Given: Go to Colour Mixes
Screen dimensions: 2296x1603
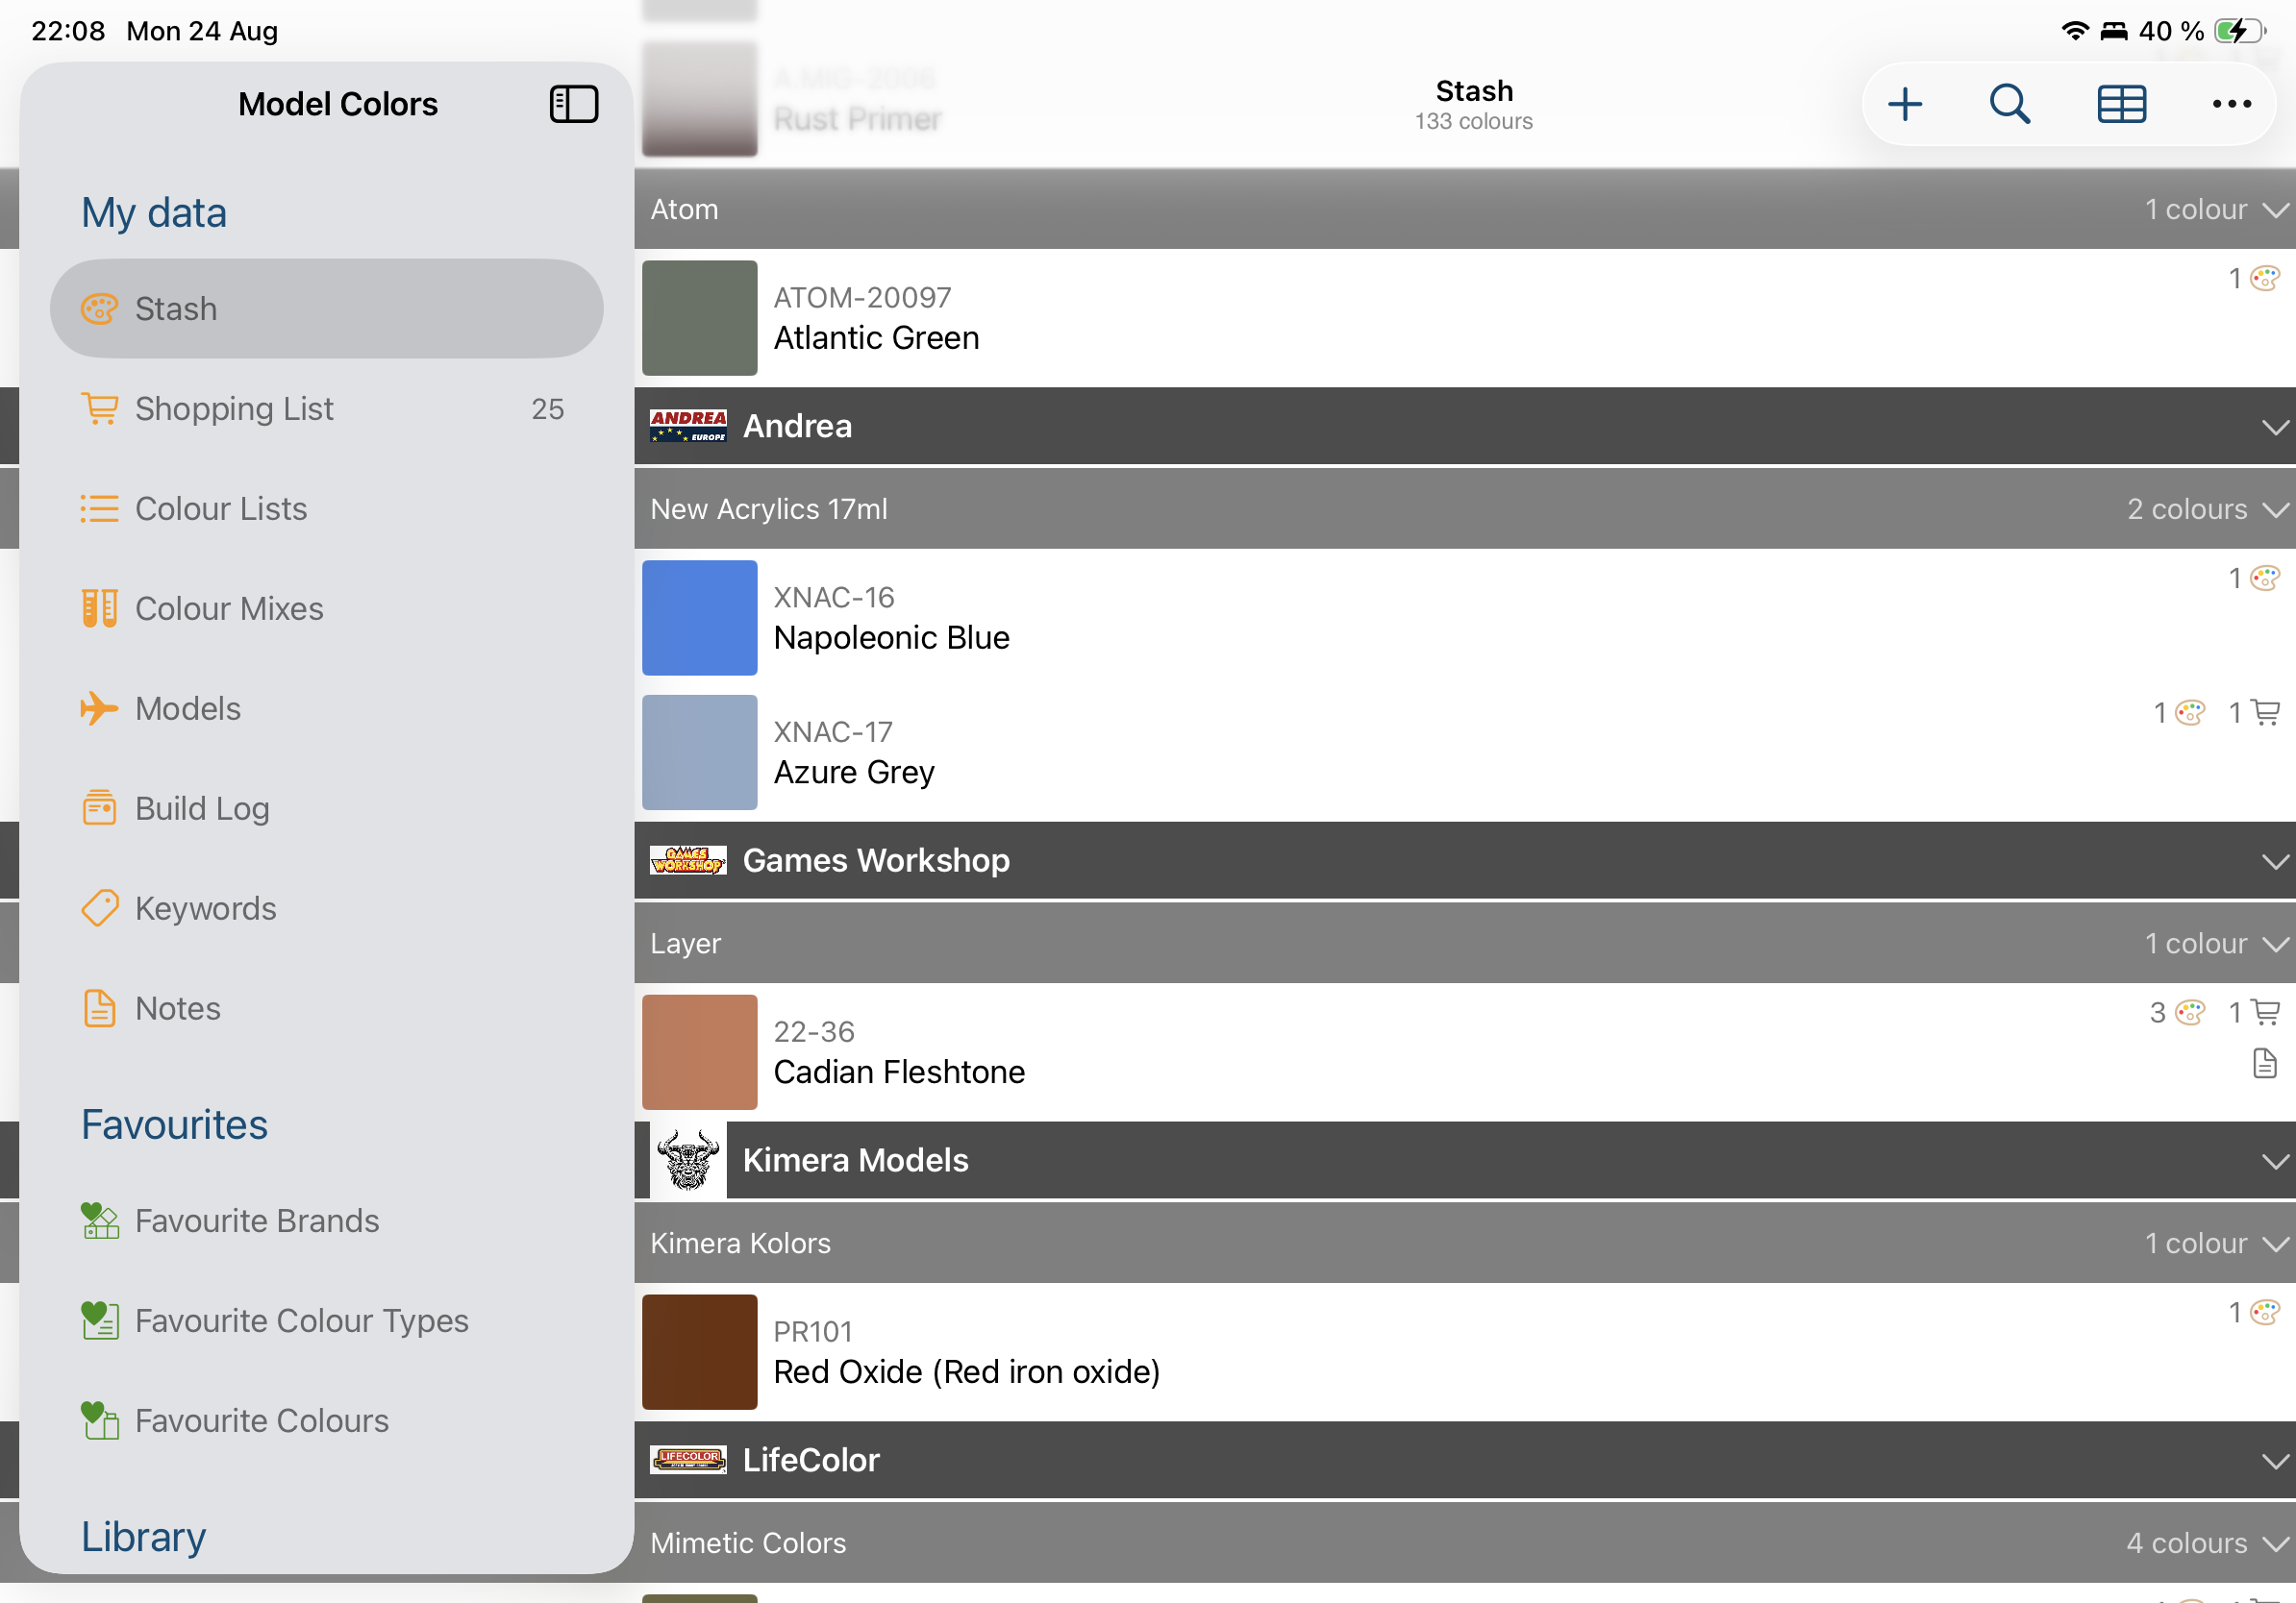Looking at the screenshot, I should 326,608.
